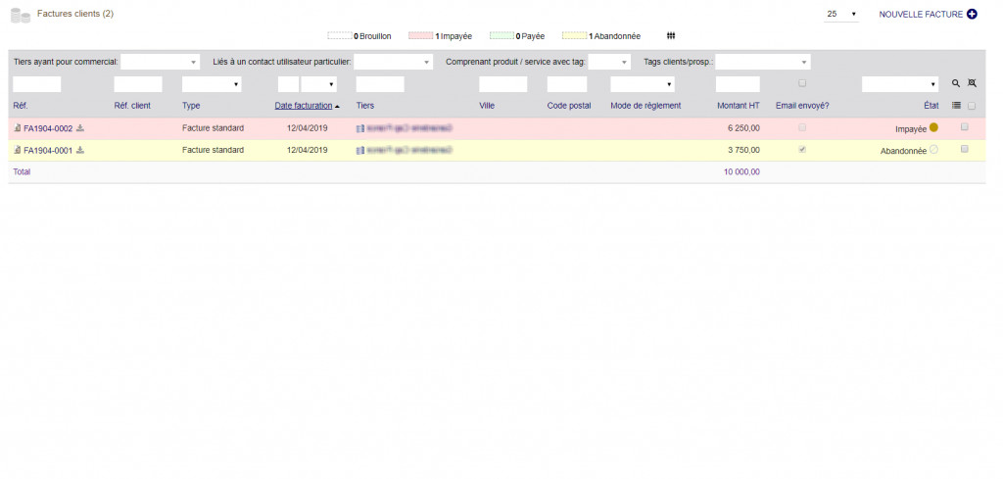Viewport: 1003px width, 479px height.
Task: Sort by Date facturation column header
Action: [x=304, y=106]
